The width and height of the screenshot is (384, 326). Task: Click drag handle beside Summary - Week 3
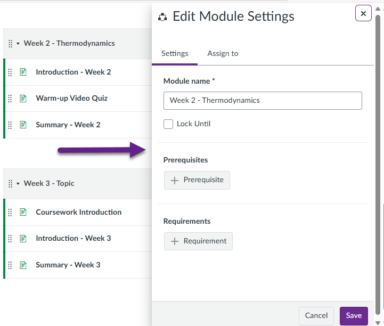tap(10, 265)
